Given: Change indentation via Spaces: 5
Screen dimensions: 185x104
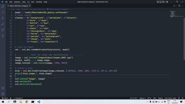Looking at the screenshot, I should [143, 98].
